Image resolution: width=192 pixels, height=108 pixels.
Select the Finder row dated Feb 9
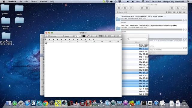click(x=135, y=94)
